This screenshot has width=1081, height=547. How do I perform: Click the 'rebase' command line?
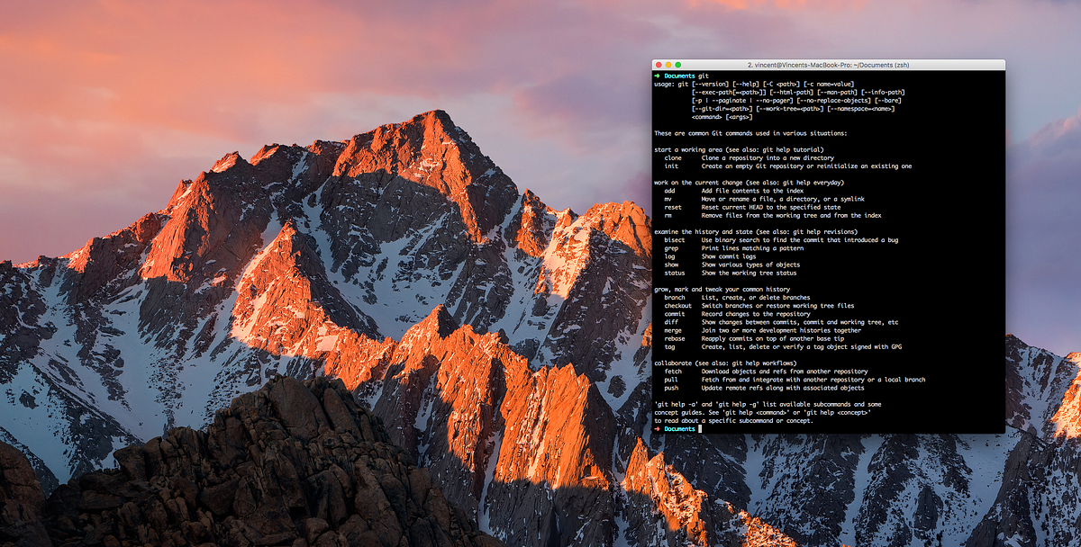click(x=675, y=338)
